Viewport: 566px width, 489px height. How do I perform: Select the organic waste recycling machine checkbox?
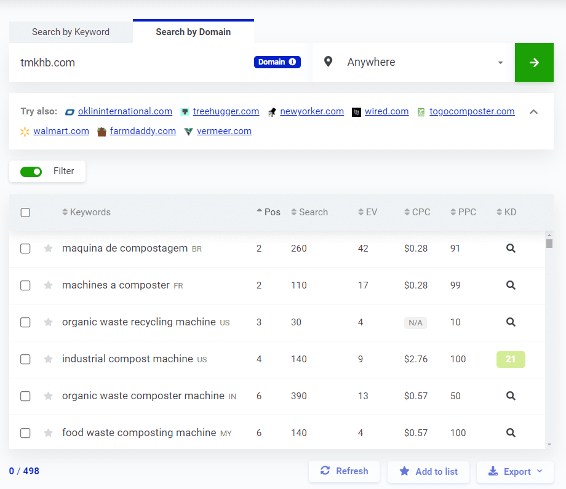pyautogui.click(x=25, y=322)
